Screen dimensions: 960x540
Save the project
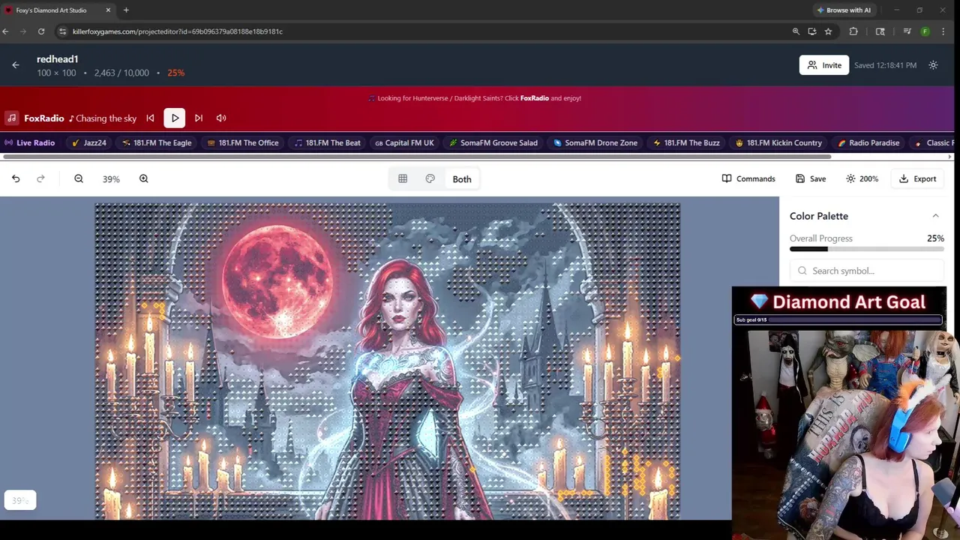(x=811, y=178)
